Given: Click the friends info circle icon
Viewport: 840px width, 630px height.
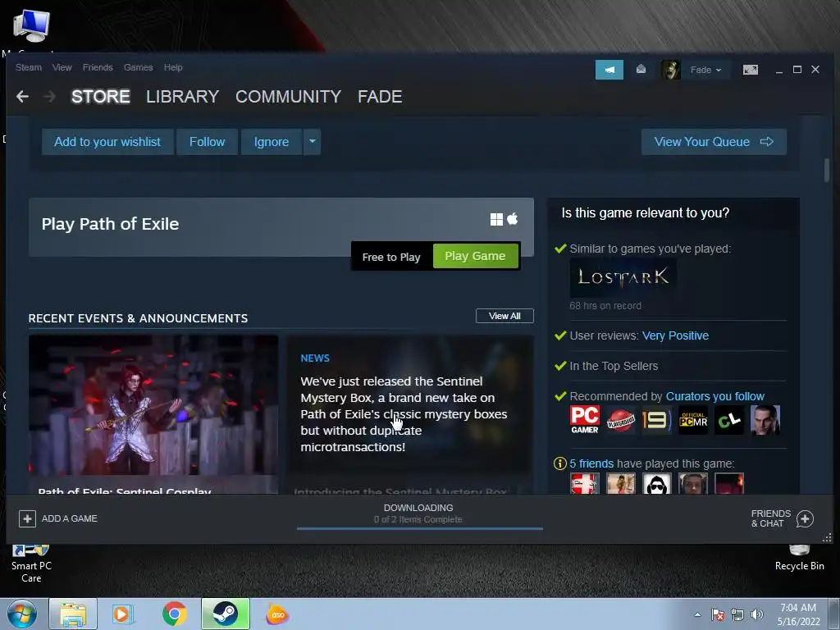Looking at the screenshot, I should pos(559,463).
